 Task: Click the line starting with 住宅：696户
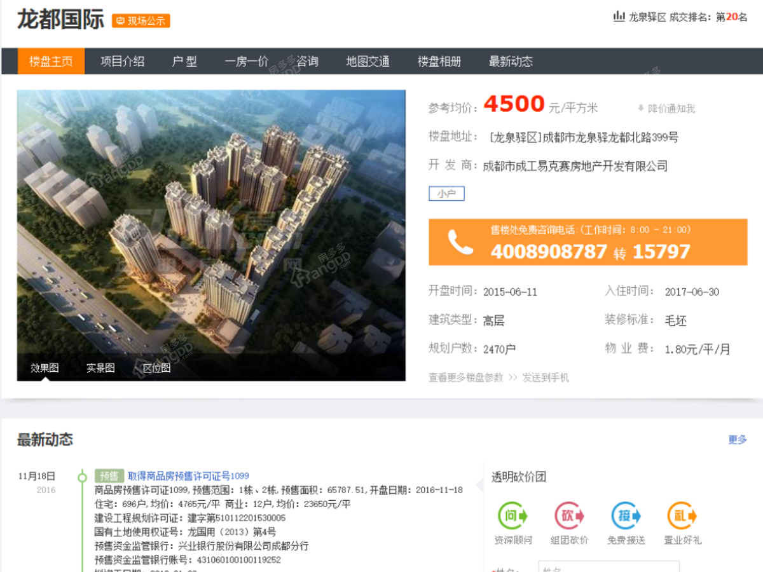[x=223, y=504]
